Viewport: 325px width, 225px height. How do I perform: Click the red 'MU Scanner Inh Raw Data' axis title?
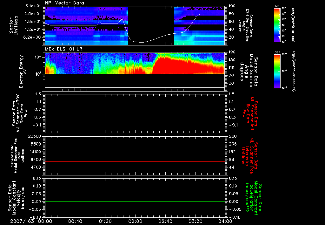[250, 113]
